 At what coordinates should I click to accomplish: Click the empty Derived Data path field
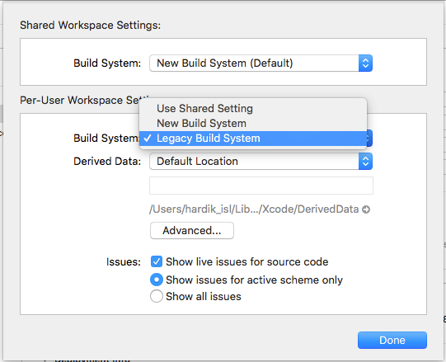point(261,186)
